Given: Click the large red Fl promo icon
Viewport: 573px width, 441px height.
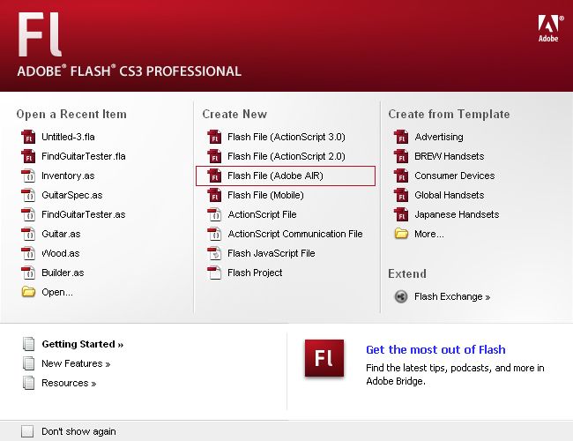Looking at the screenshot, I should click(324, 358).
